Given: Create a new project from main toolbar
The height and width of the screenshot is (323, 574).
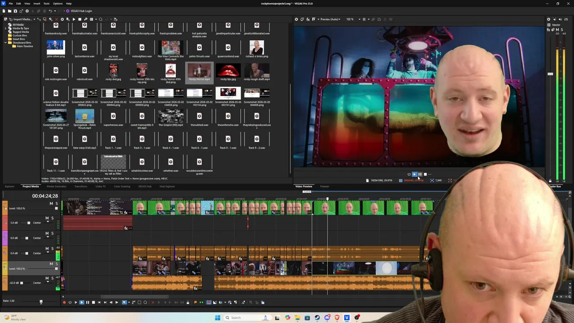Looking at the screenshot, I should [4, 11].
